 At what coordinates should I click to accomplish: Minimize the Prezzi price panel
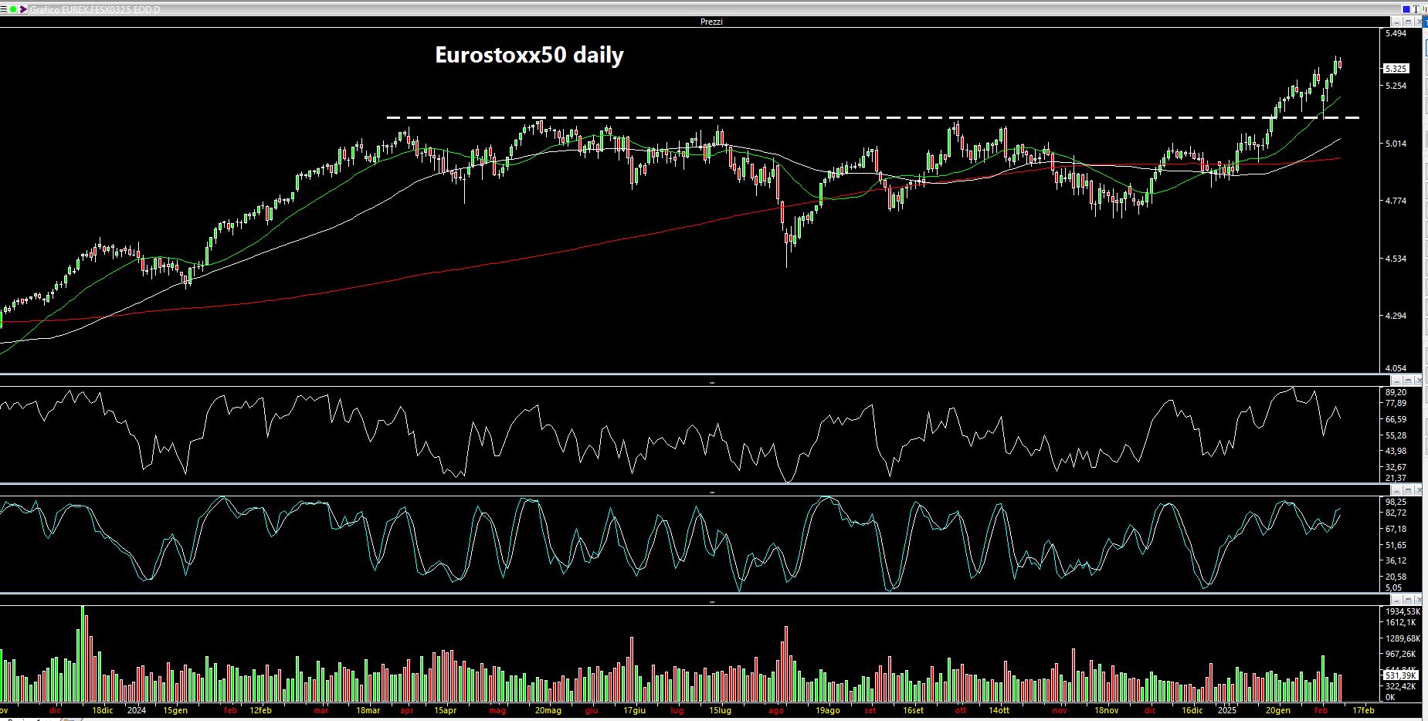point(1396,22)
